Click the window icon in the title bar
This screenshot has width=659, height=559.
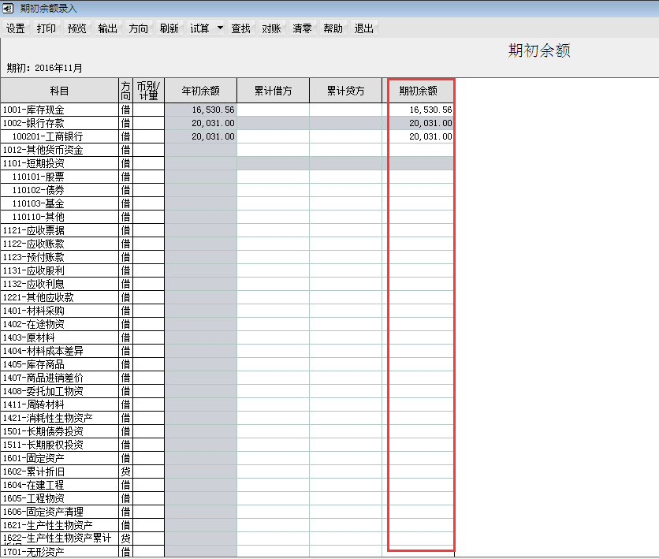tap(7, 8)
